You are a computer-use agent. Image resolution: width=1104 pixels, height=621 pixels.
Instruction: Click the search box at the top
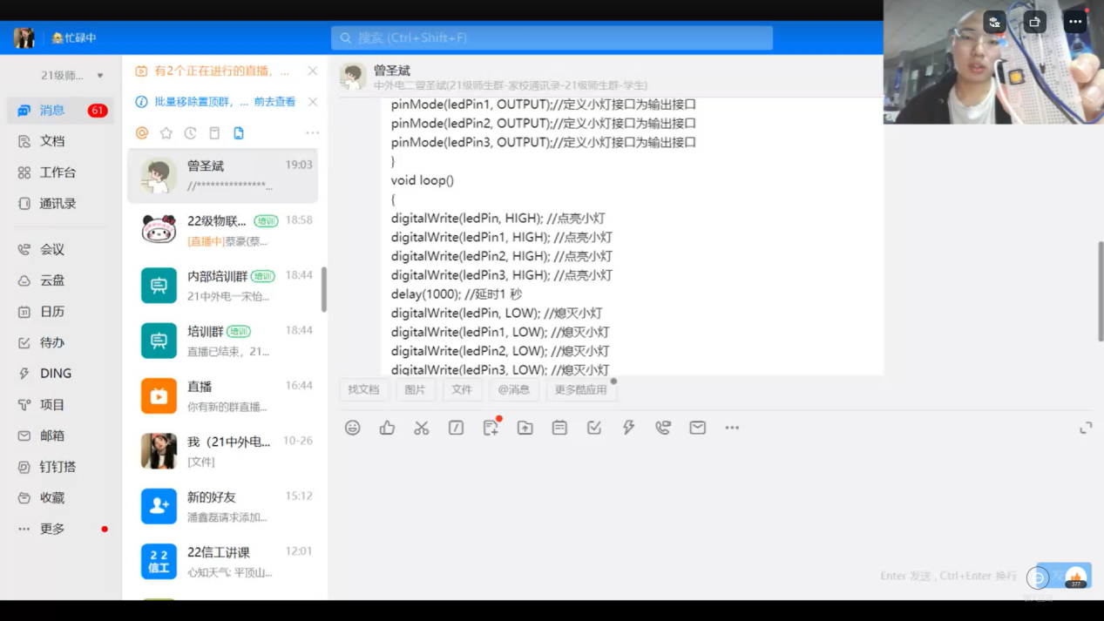click(x=552, y=38)
